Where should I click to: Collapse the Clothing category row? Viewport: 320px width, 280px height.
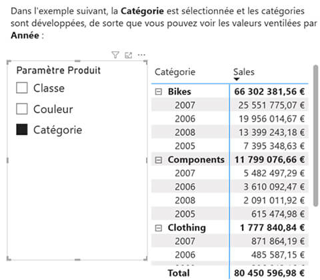(158, 228)
